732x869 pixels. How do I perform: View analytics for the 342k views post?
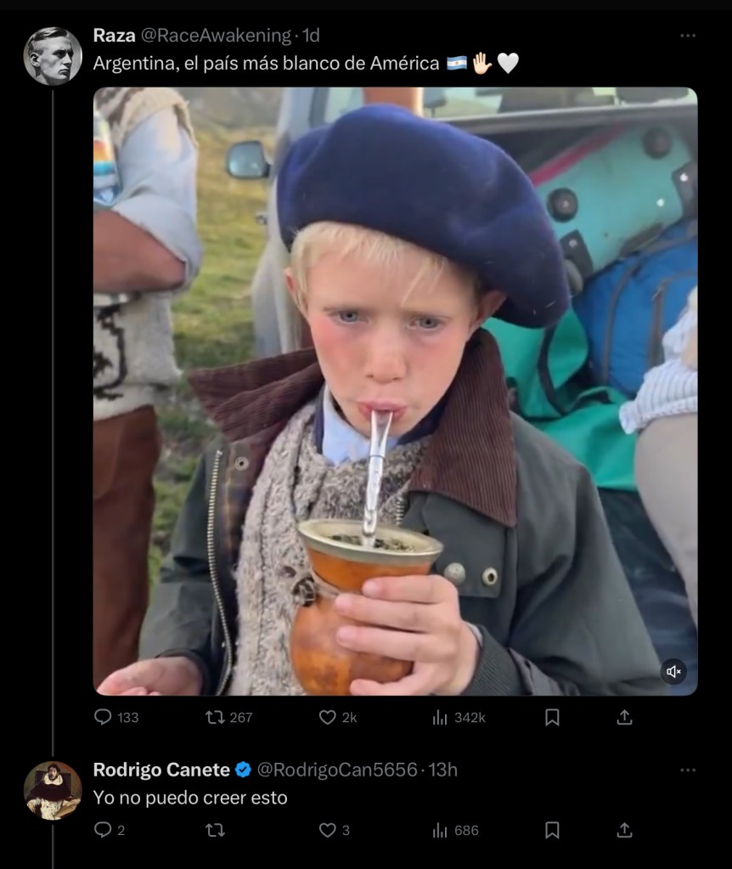tap(440, 718)
